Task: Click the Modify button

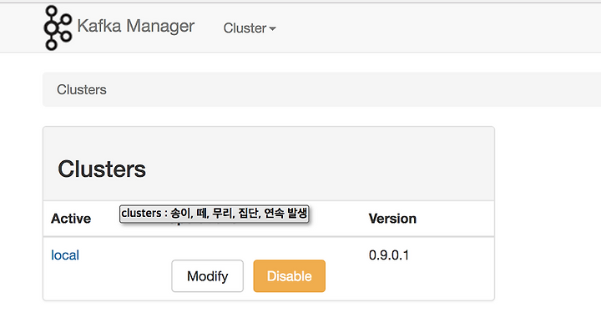Action: 207,276
